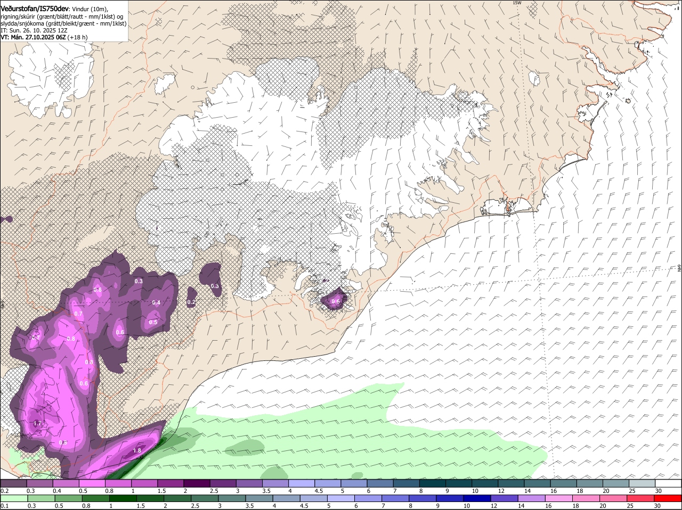Select pale grey snow legend swatch, 25 to 30

coord(643,483)
